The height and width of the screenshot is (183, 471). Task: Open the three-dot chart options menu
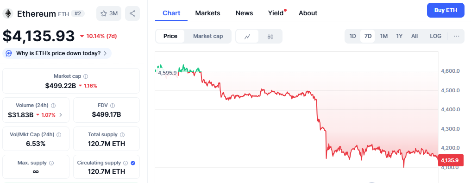tap(457, 36)
